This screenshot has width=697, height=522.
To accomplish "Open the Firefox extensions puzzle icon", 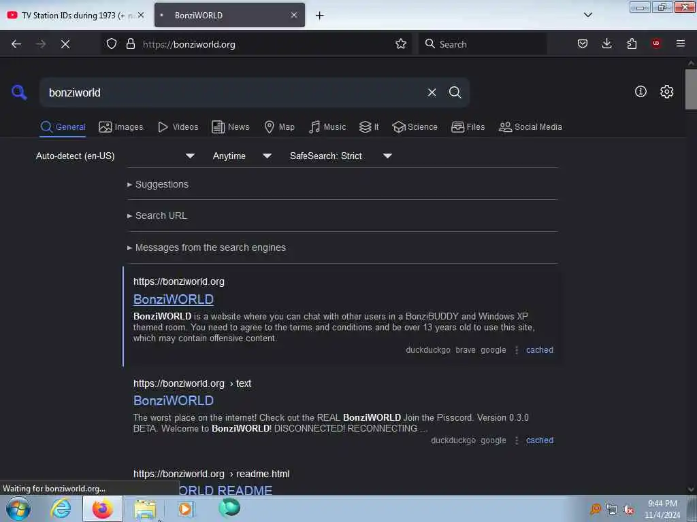I will (632, 43).
